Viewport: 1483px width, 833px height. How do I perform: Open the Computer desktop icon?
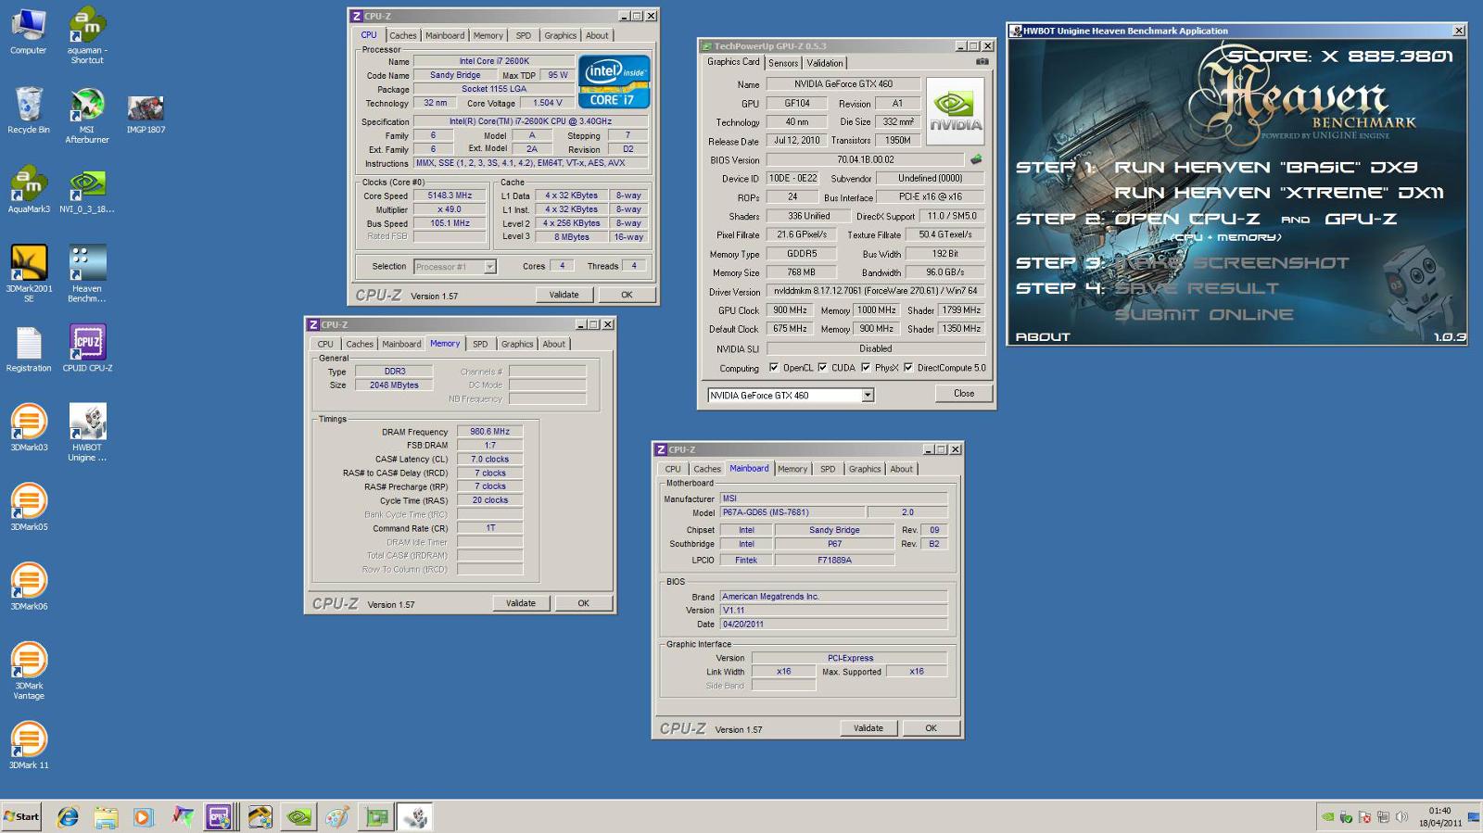click(29, 32)
